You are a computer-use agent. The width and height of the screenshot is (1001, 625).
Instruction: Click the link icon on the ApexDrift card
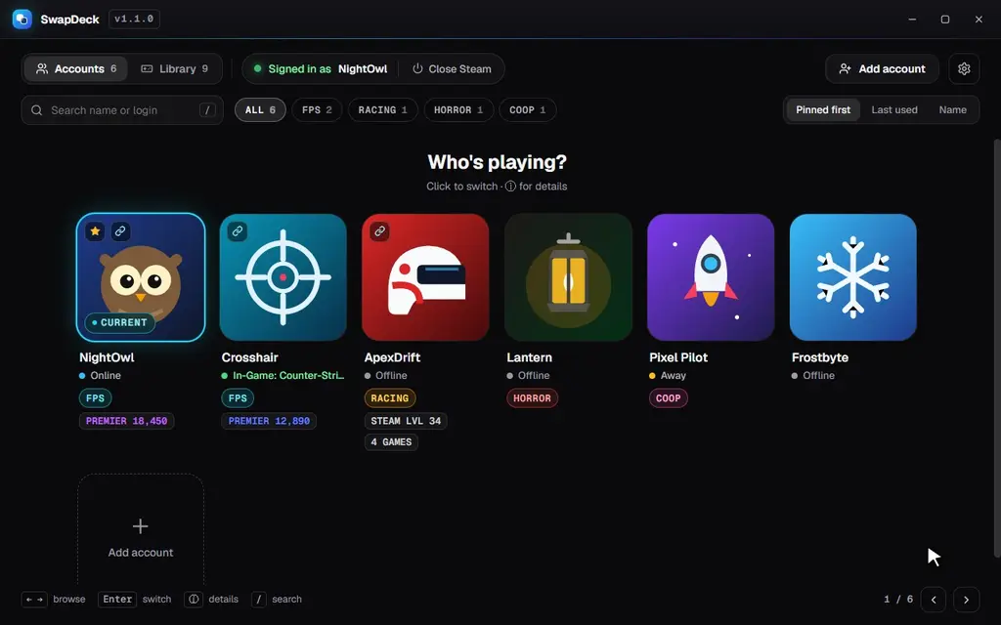[x=380, y=230]
